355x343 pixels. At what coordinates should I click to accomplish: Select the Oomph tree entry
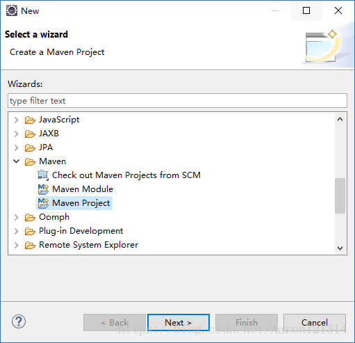pyautogui.click(x=54, y=217)
